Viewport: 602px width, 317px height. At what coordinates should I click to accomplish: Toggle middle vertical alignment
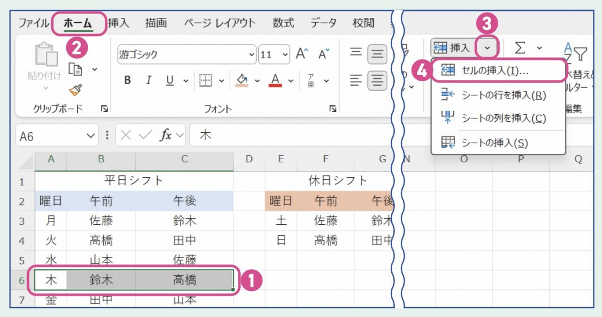point(377,54)
